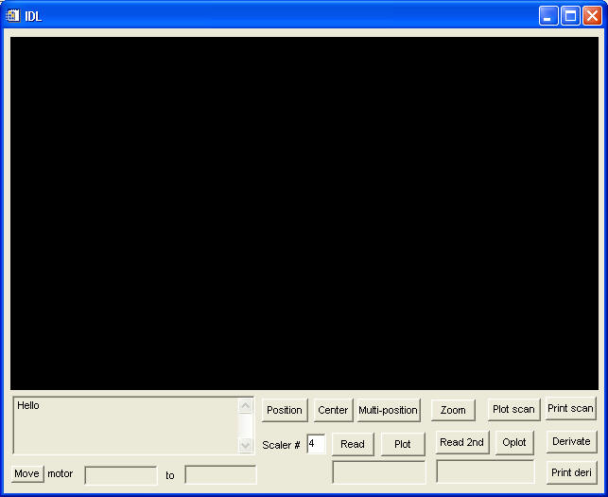Focus the Scaler # input field
This screenshot has width=608, height=497.
click(316, 444)
